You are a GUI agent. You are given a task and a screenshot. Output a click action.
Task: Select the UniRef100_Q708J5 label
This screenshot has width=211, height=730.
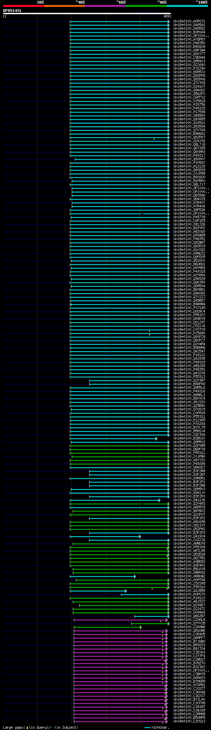[189, 410]
